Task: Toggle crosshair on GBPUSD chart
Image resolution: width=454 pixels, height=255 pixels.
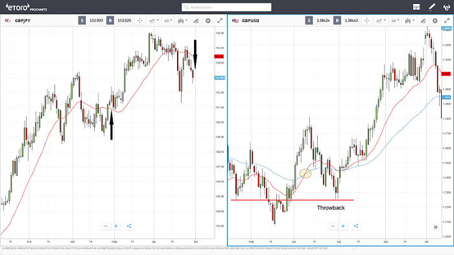Action: [367, 21]
